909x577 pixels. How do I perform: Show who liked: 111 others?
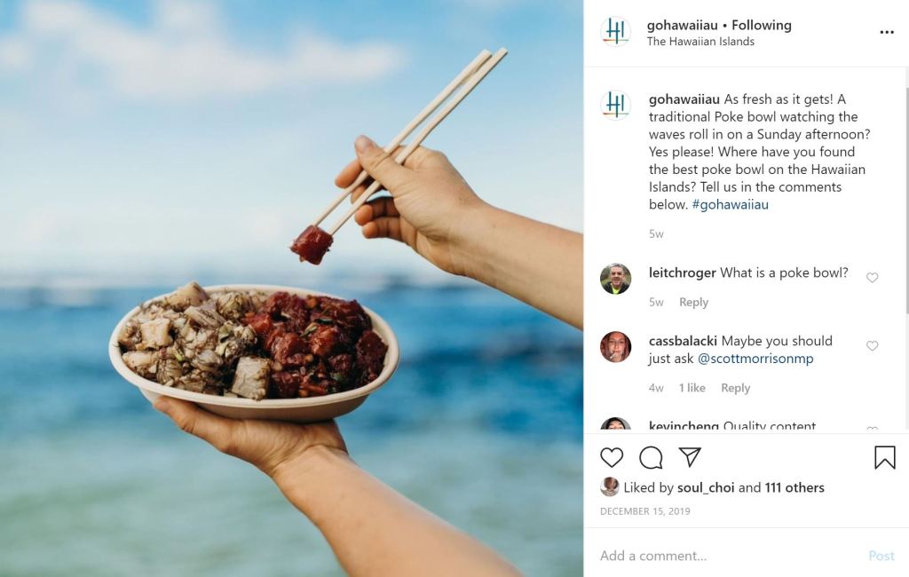[794, 487]
